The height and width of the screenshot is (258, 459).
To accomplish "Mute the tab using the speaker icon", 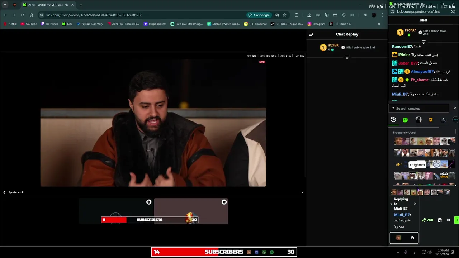I will pos(67,5).
